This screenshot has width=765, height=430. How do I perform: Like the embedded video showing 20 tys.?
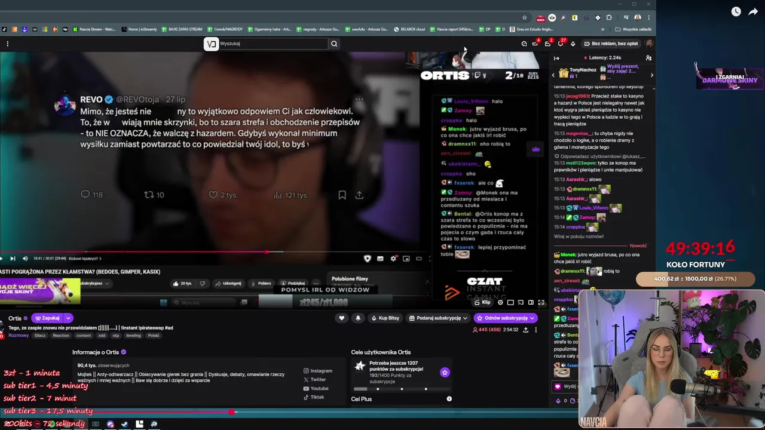click(182, 283)
